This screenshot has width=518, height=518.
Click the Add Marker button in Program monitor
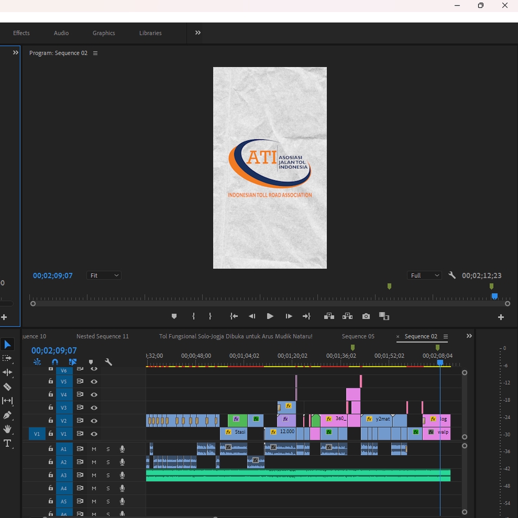(174, 316)
